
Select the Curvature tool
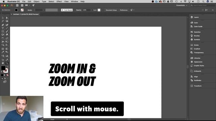(7, 25)
